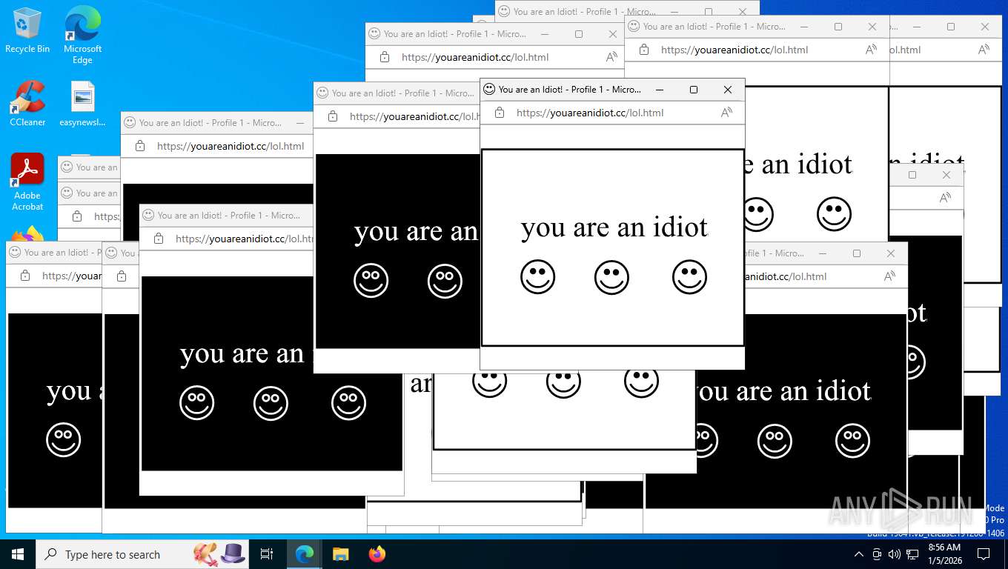Launch Firefox from the taskbar
Screen dimensions: 1008x569
(377, 554)
